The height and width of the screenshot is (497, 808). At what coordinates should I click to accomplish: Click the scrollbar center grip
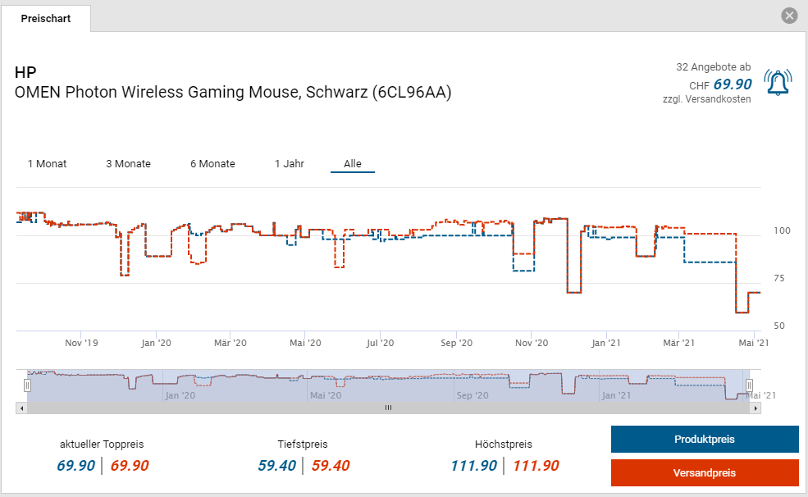388,407
